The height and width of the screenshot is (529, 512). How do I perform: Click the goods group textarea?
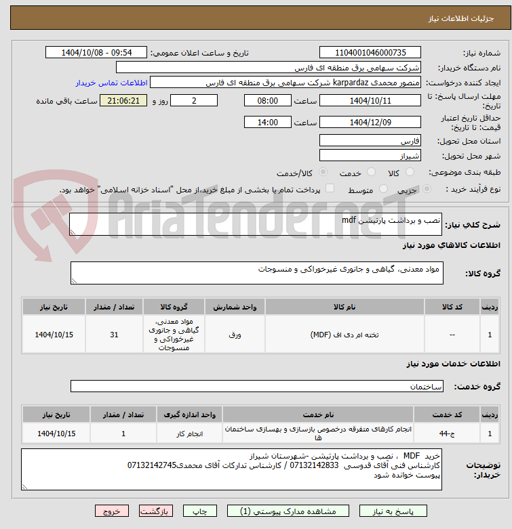click(x=256, y=272)
